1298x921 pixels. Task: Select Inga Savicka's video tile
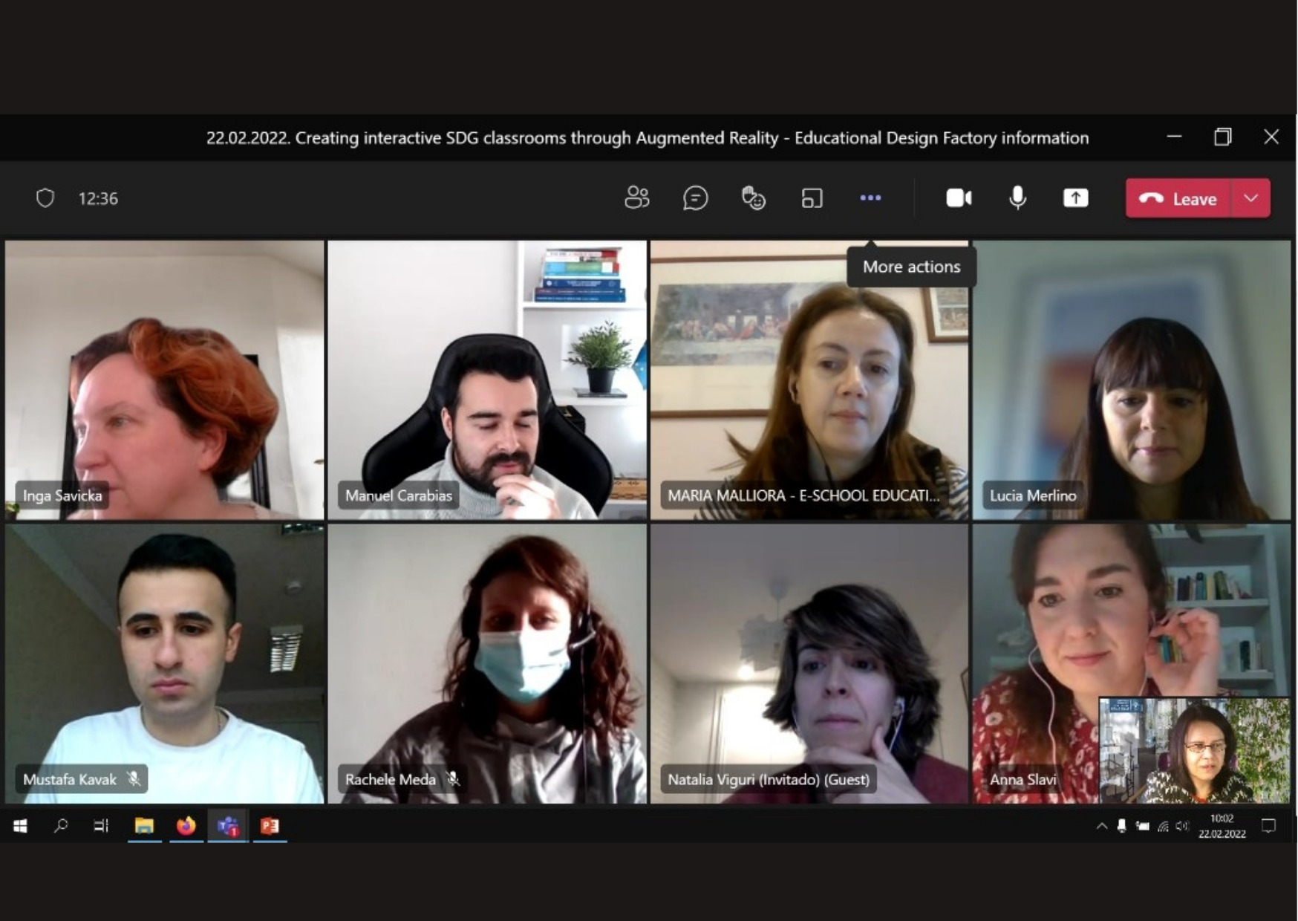164,379
